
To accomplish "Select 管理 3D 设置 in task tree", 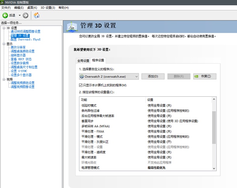I will pyautogui.click(x=20, y=36).
